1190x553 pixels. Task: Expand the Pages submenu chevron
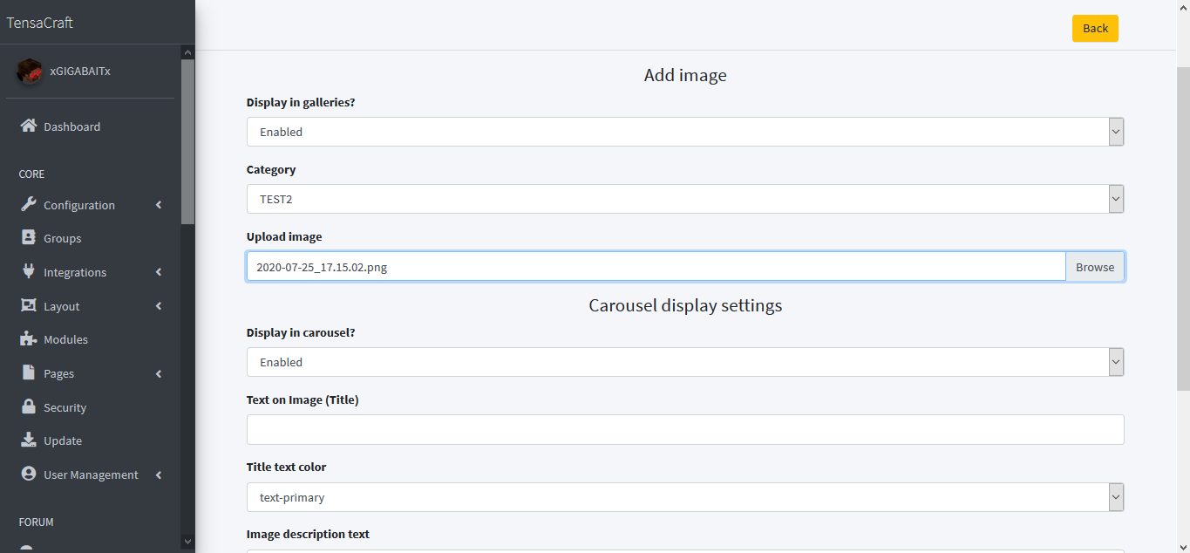[159, 373]
